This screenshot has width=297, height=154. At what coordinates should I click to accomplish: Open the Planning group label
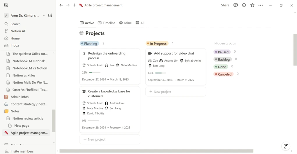pyautogui.click(x=89, y=44)
